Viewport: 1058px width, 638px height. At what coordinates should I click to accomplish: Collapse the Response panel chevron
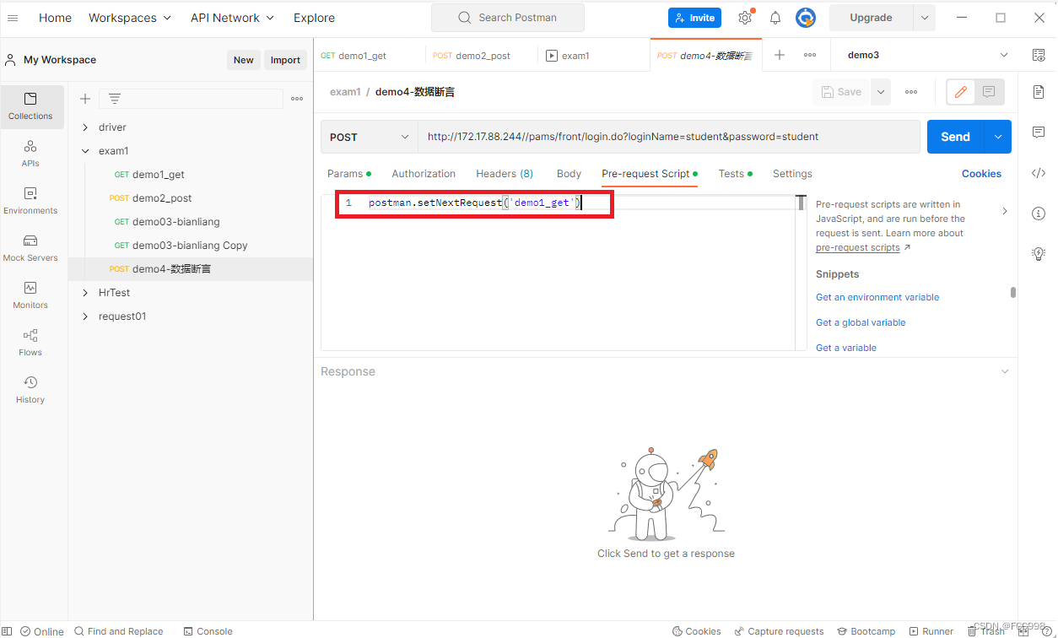coord(1004,371)
